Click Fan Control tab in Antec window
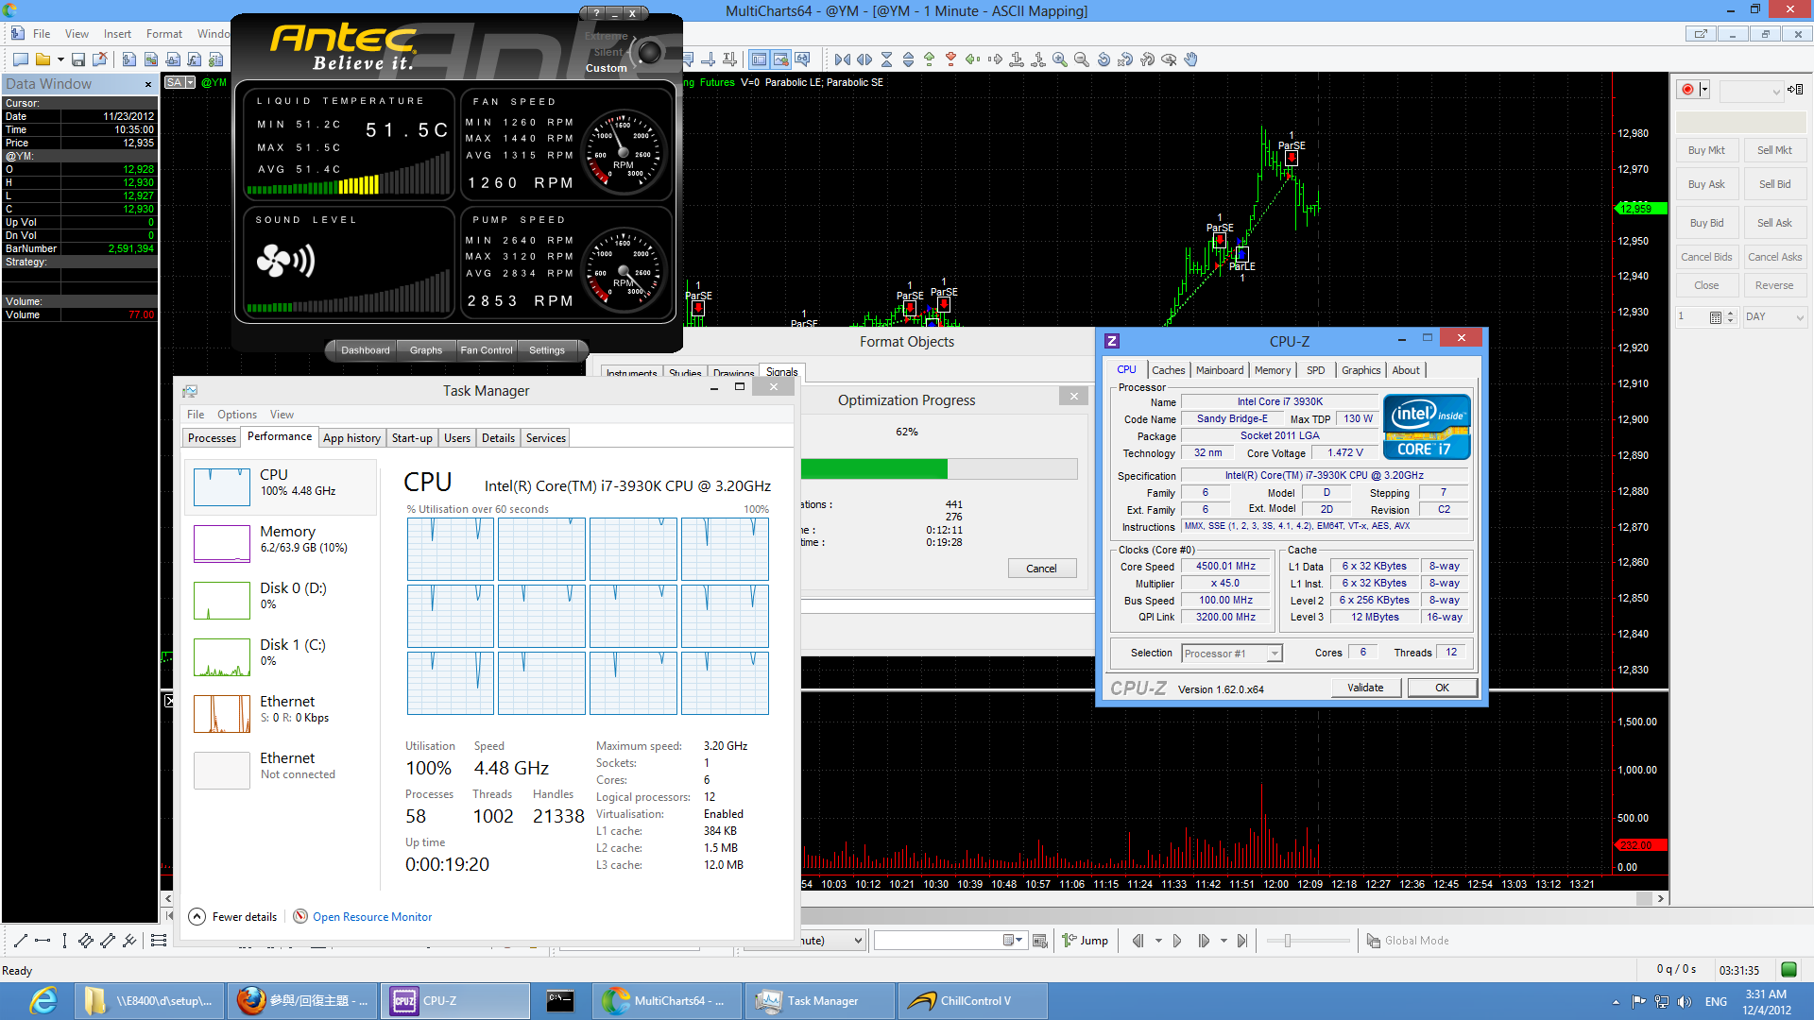 [487, 350]
